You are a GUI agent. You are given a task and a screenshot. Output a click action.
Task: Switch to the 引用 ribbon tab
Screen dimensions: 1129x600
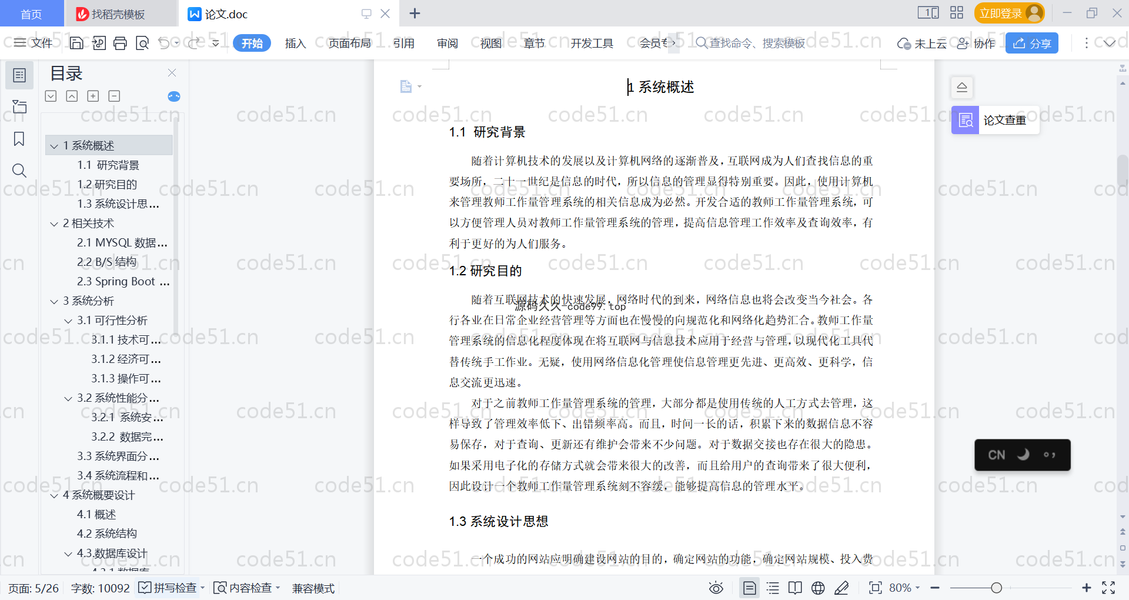click(404, 43)
